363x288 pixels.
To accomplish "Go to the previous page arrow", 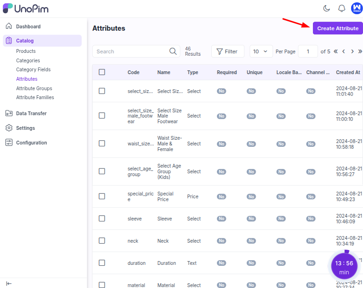I will pyautogui.click(x=344, y=51).
